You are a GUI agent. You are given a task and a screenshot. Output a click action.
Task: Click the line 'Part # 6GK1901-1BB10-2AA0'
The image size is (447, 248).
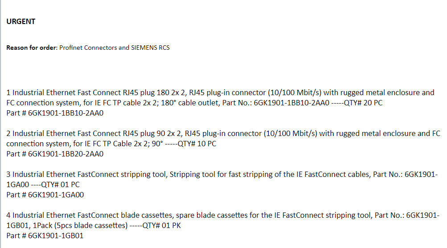54,113
